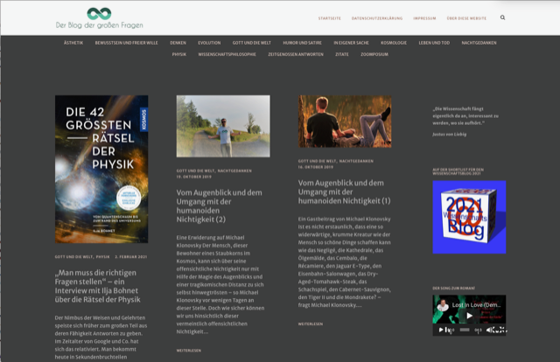The width and height of the screenshot is (560, 362).
Task: Click the infinity blog logo
Action: [99, 14]
